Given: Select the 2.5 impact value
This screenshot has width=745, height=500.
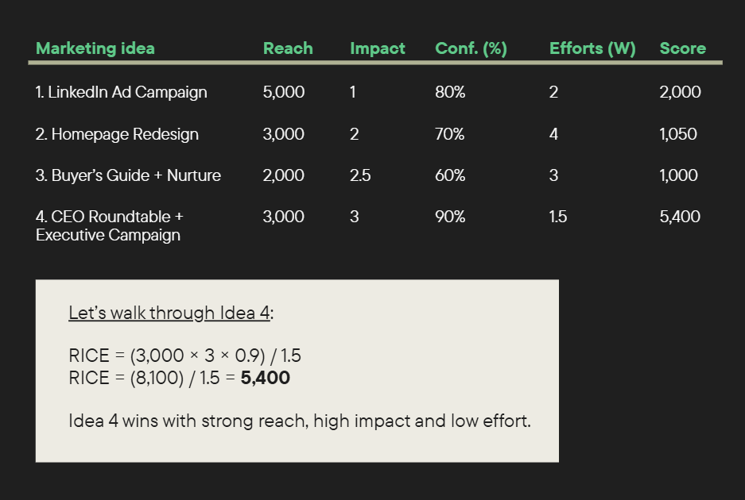Looking at the screenshot, I should [360, 175].
